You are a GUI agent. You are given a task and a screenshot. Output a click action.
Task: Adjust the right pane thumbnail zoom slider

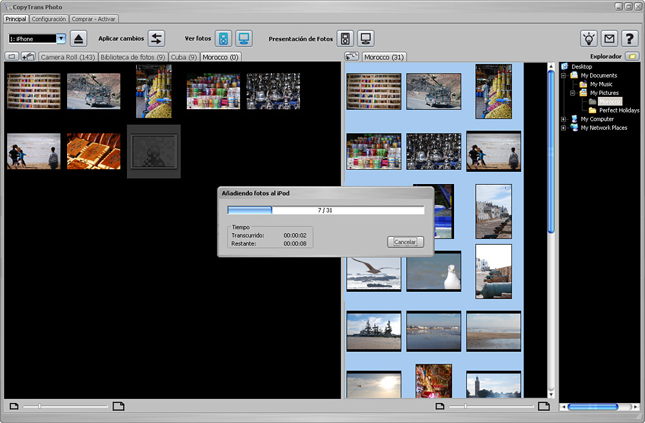click(465, 406)
